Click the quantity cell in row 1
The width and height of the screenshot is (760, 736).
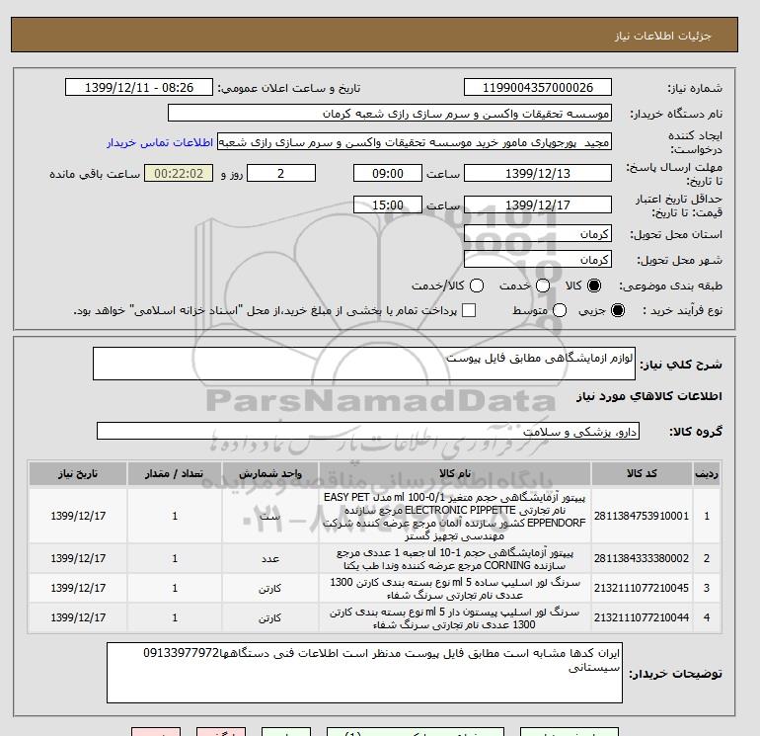coord(175,516)
